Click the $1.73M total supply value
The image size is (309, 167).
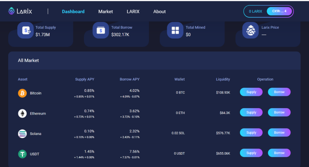[43, 35]
